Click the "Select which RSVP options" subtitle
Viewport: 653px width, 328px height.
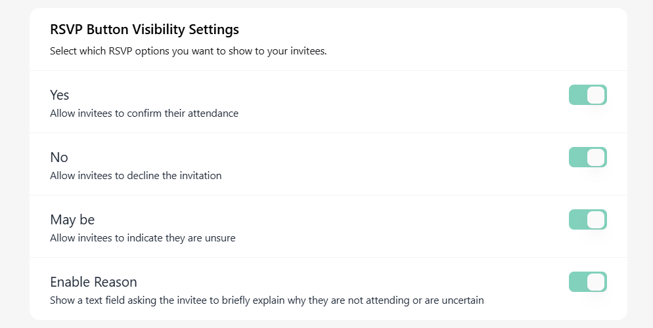pyautogui.click(x=188, y=51)
